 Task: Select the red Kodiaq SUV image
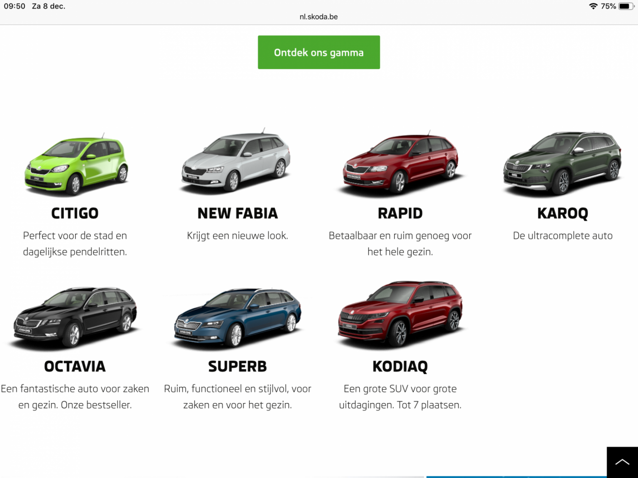pyautogui.click(x=400, y=315)
